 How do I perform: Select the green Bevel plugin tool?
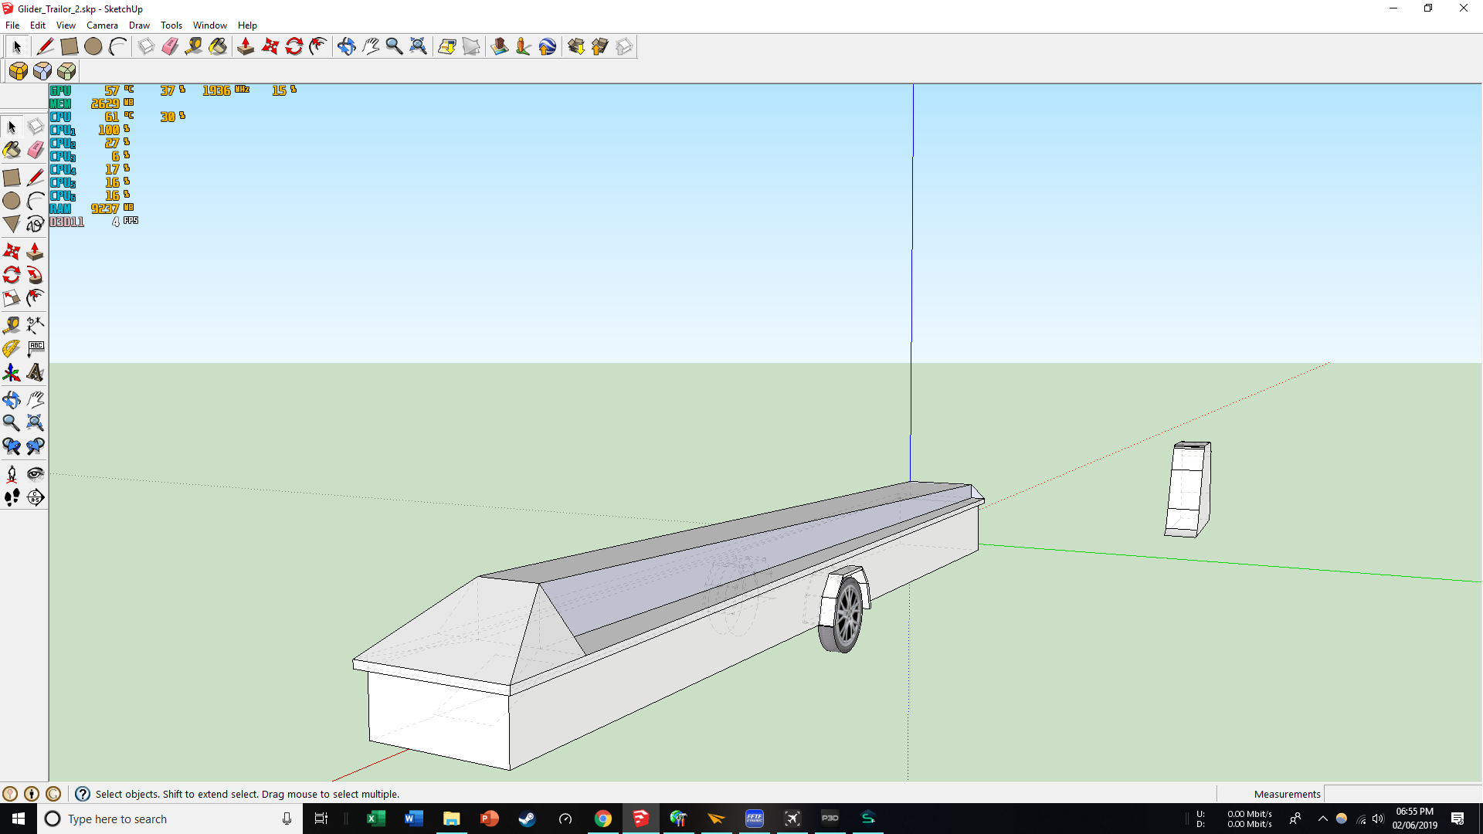point(66,72)
